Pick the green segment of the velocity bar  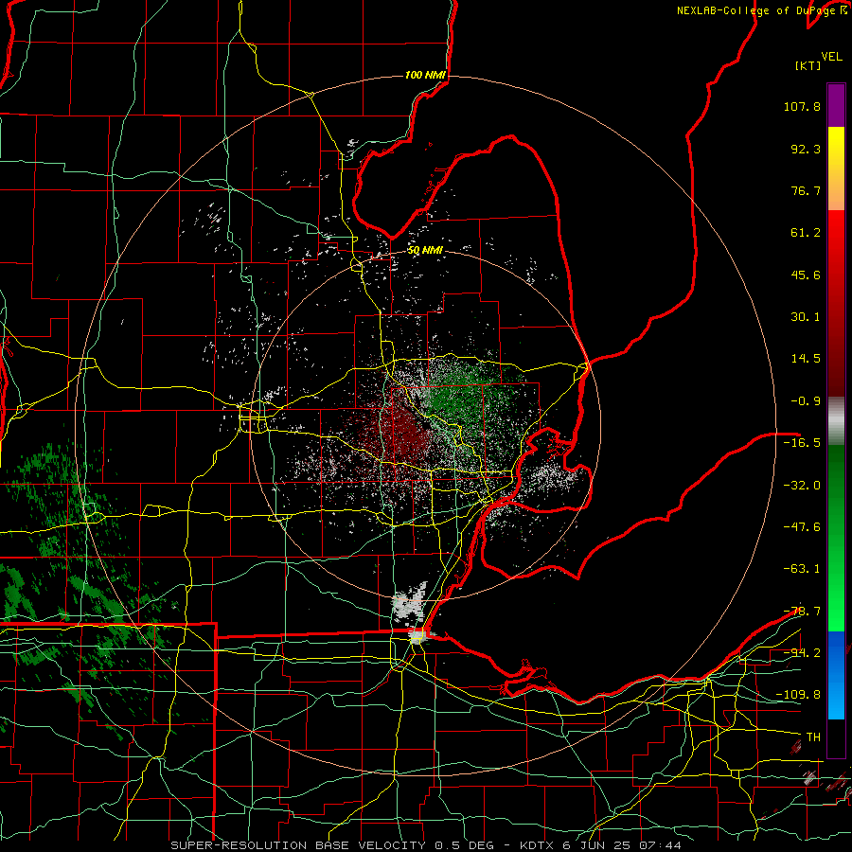coord(836,538)
